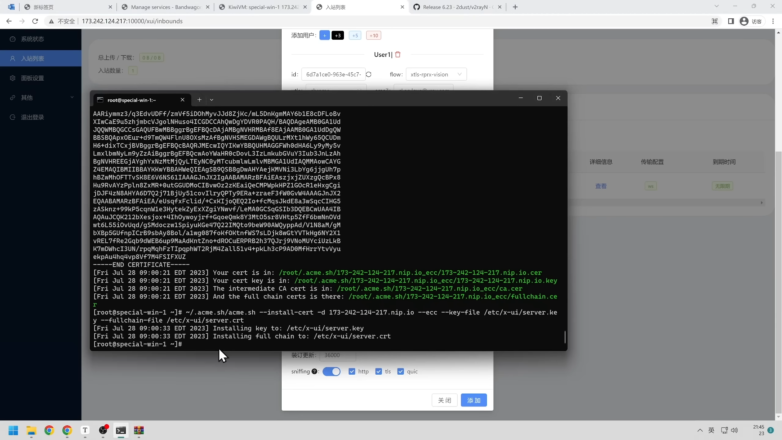Click the terminal window scrollbar thumb
Viewport: 782px width, 440px height.
tap(565, 337)
